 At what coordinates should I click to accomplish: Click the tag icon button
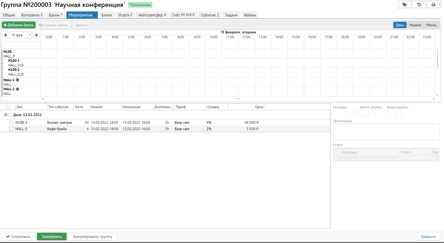404,5
